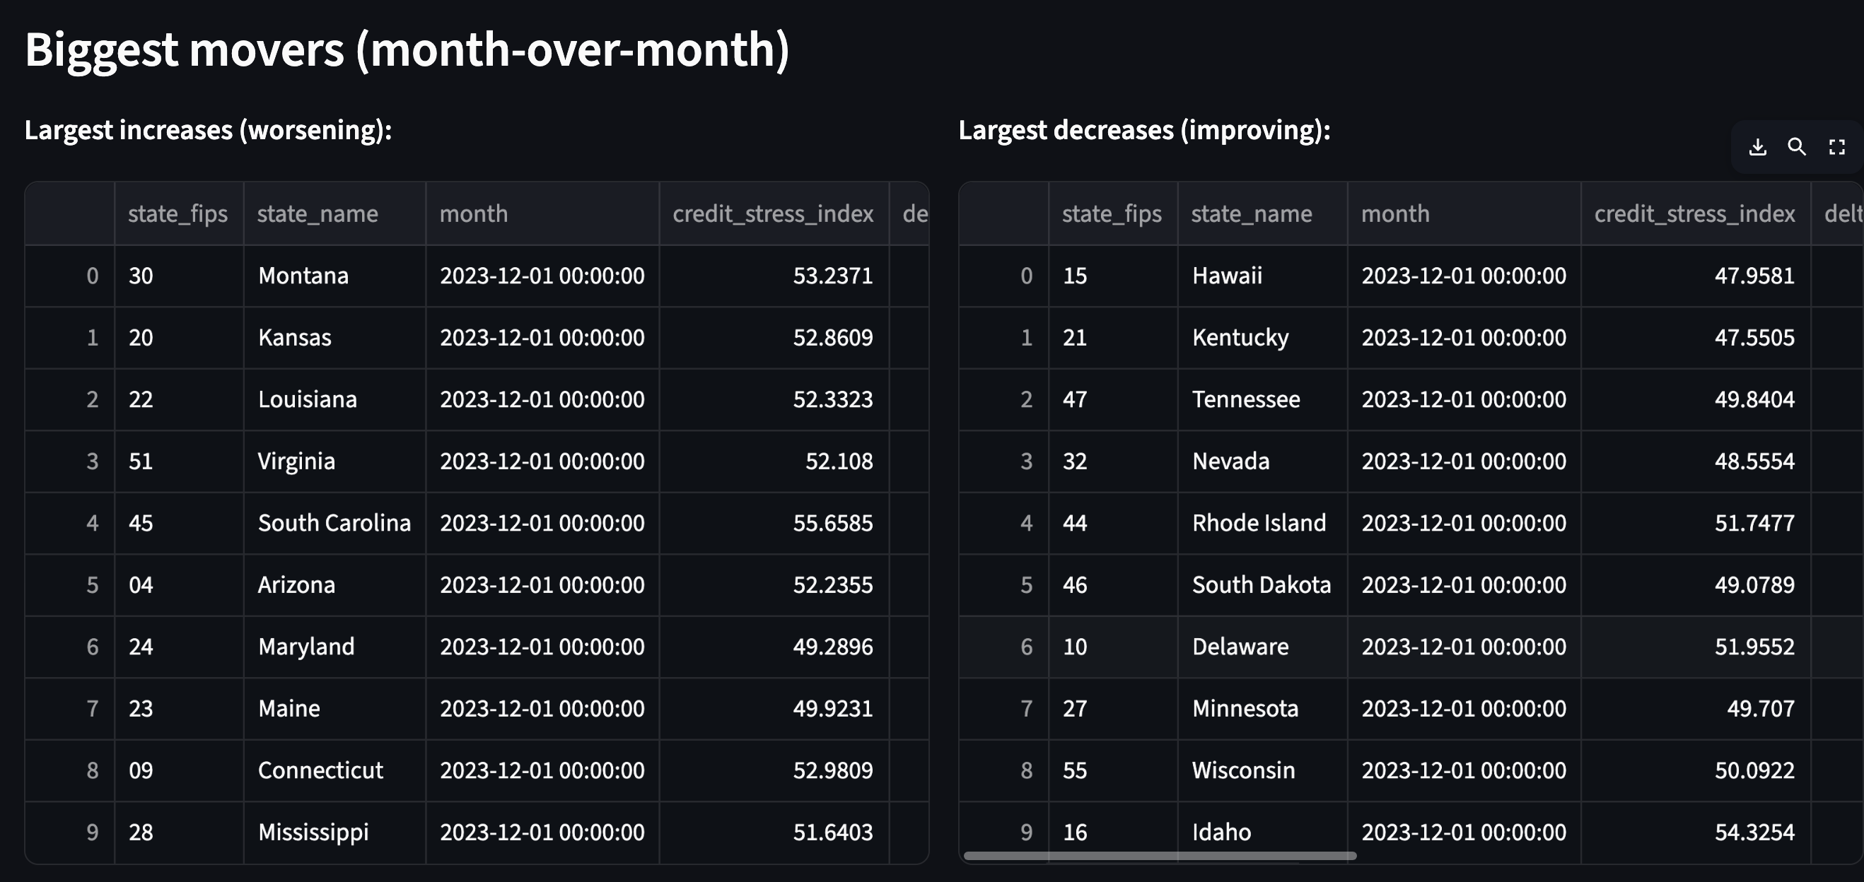Screen dimensions: 1864x882
Task: Click the Montana row in the increases table
Action: [303, 276]
